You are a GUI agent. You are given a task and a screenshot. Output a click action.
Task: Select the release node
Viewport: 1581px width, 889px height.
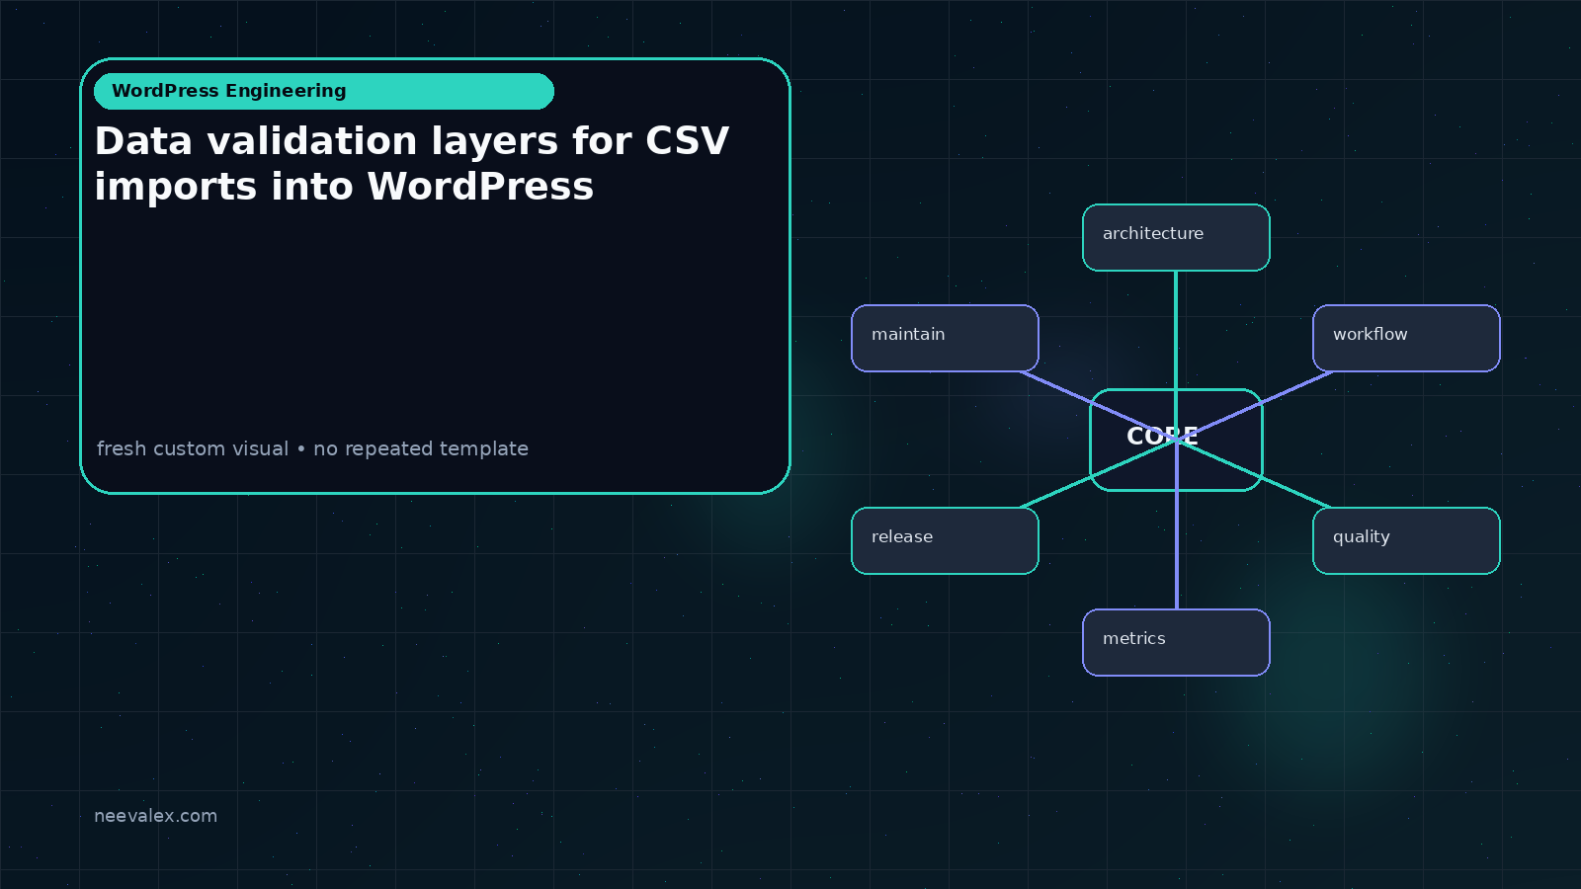tap(945, 540)
